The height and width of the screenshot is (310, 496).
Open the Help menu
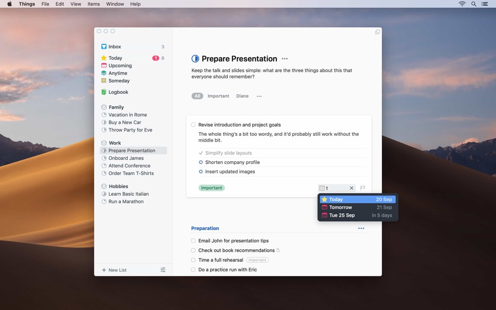tap(135, 4)
